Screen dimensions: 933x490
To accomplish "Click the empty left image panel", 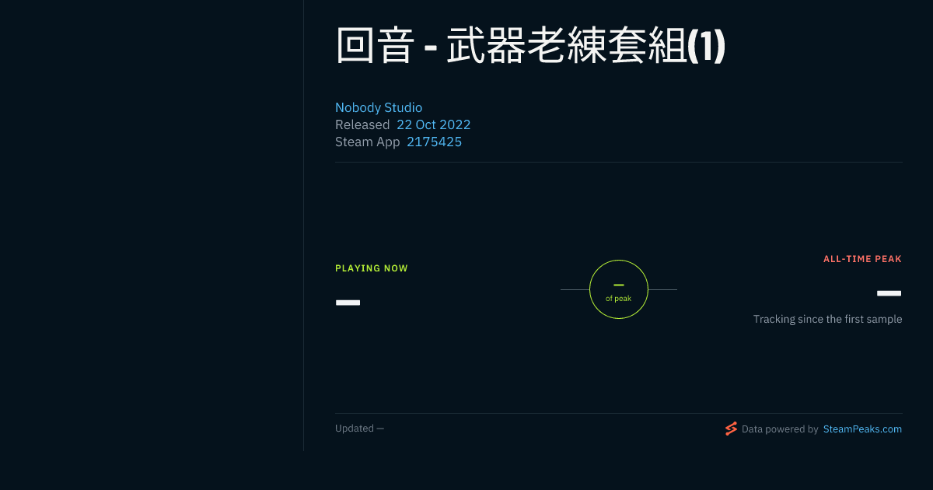I will click(152, 226).
